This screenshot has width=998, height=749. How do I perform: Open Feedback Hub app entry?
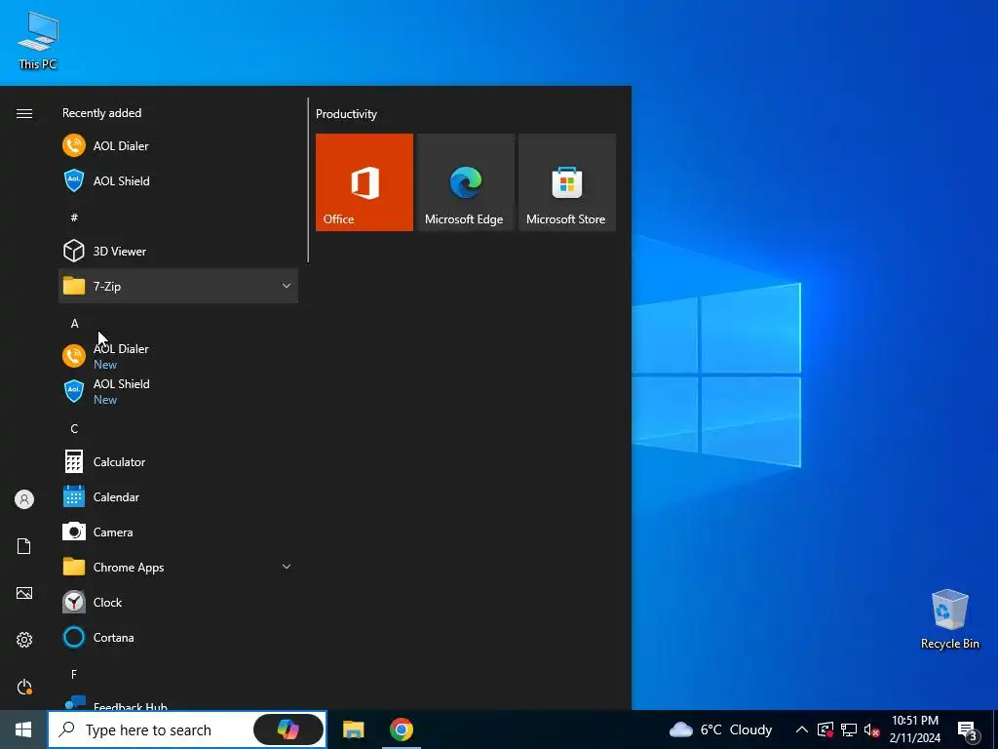pyautogui.click(x=178, y=702)
